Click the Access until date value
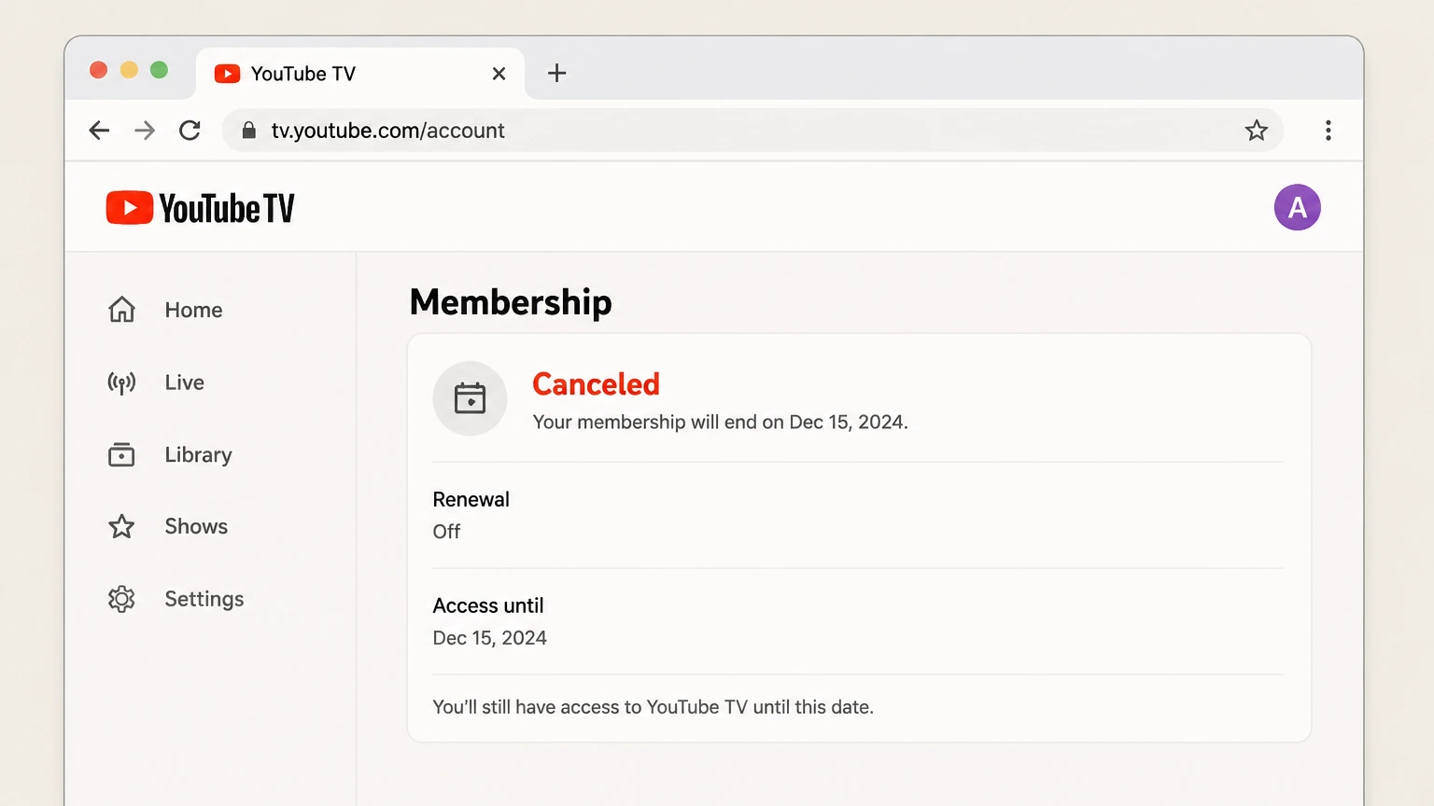Screen dimensions: 1434x806 tap(489, 638)
